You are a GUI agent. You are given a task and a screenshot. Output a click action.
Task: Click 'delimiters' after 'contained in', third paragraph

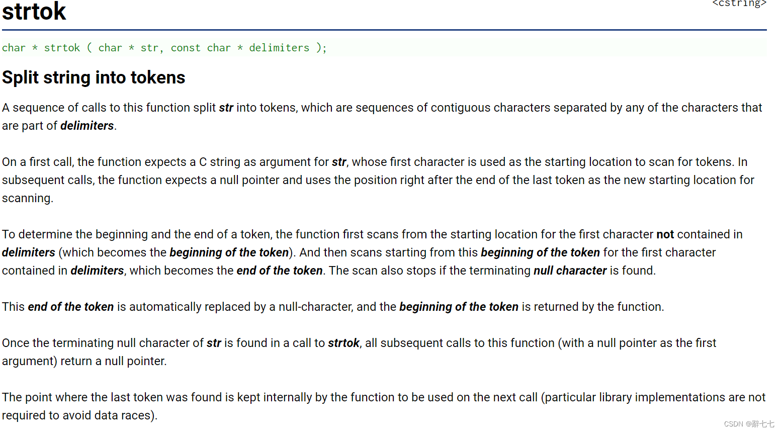[x=97, y=271]
